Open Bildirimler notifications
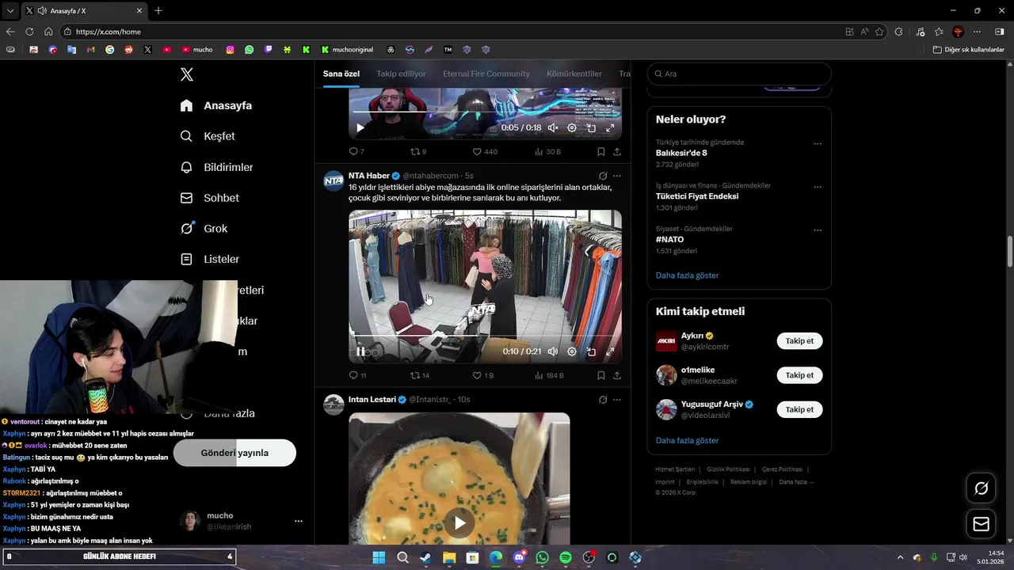Viewport: 1014px width, 570px height. (216, 167)
